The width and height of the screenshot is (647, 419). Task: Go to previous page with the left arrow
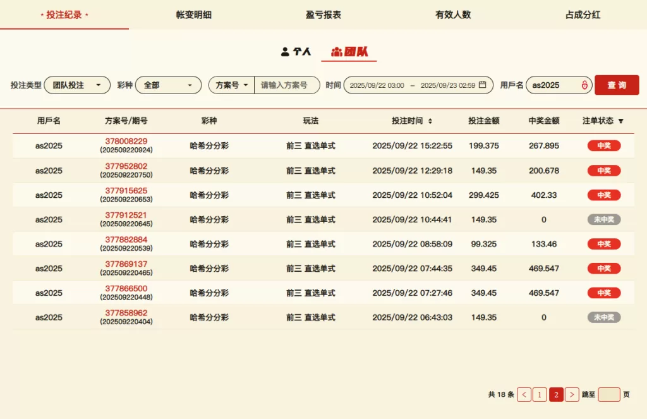524,394
